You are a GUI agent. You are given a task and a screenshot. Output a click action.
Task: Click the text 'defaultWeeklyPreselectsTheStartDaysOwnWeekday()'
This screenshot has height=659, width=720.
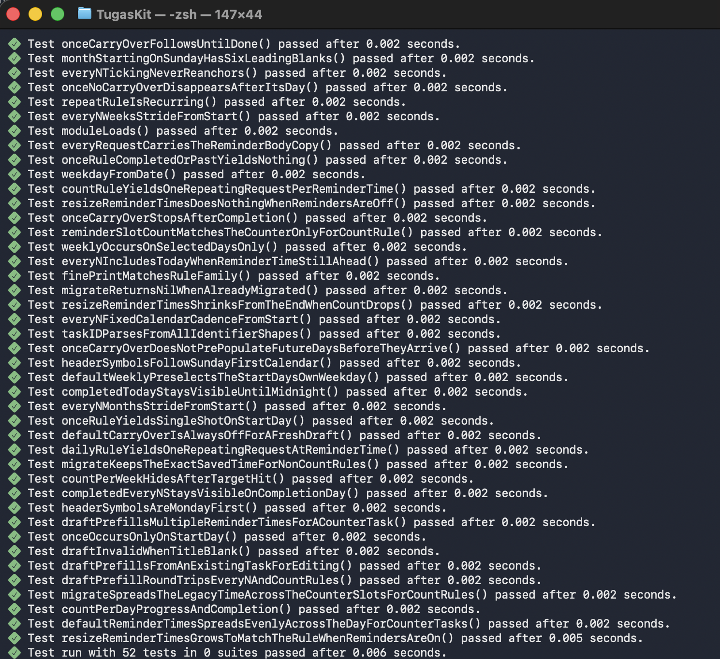tap(220, 377)
